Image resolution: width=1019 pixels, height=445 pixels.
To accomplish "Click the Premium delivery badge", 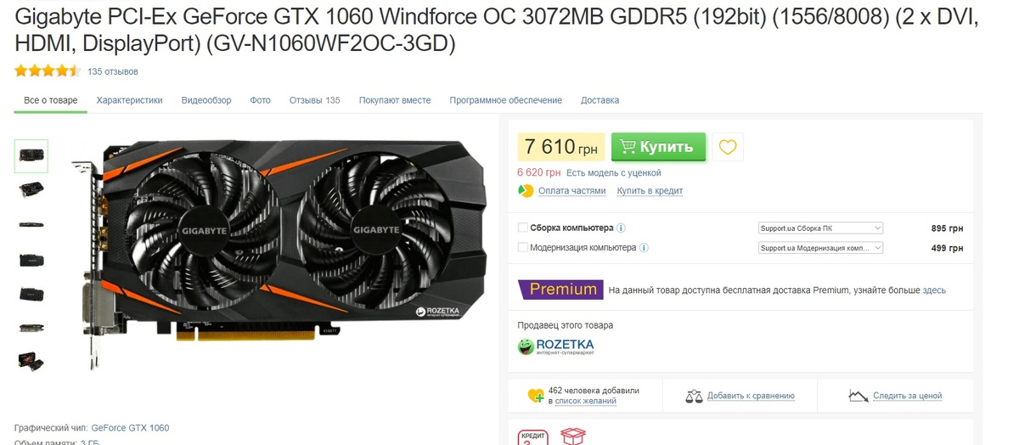I will coord(560,290).
